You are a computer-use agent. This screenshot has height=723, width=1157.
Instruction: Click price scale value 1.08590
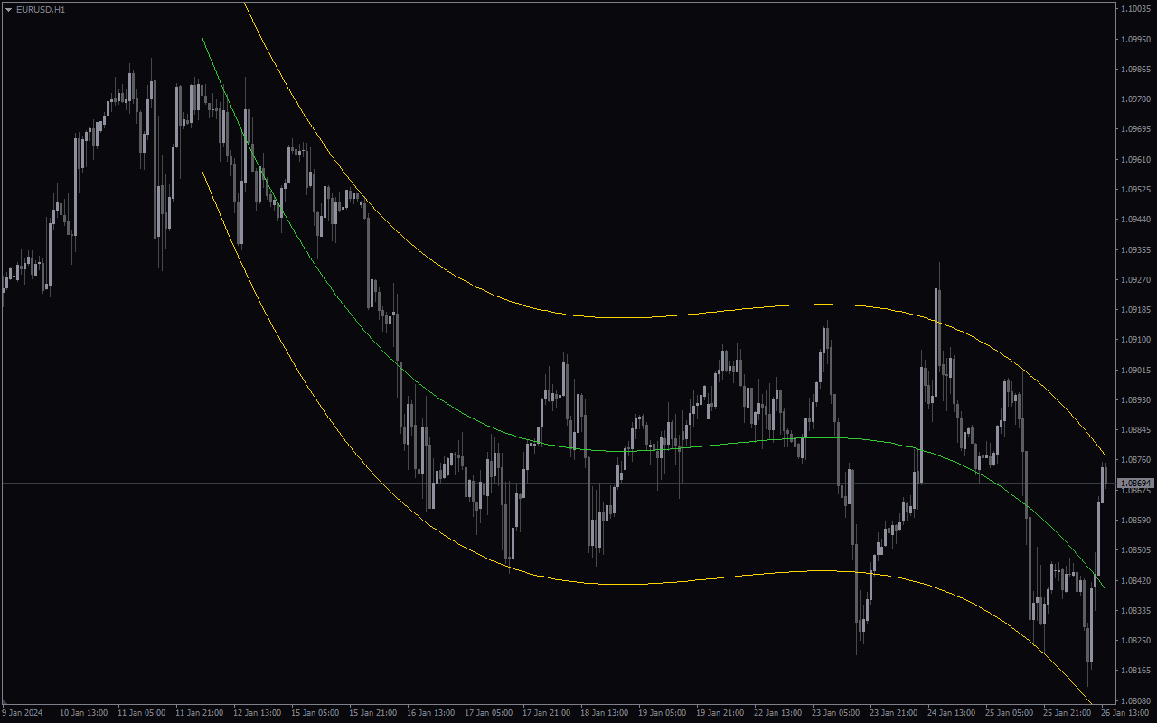pyautogui.click(x=1135, y=520)
